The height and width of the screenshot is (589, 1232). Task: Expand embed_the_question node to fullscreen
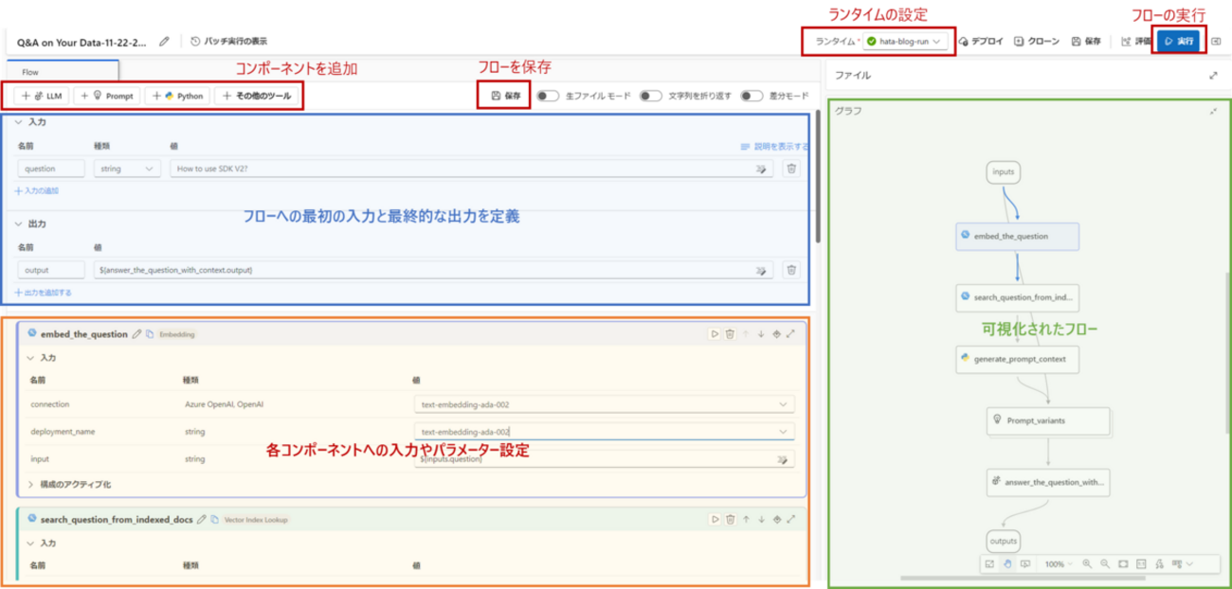coord(788,333)
